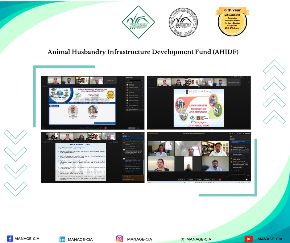
Task: Click the '6 th Year' ribbon text
Action: click(233, 10)
